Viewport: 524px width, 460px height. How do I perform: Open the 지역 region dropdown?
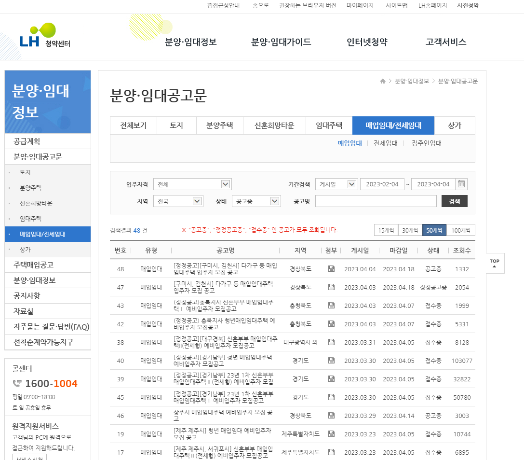(178, 201)
